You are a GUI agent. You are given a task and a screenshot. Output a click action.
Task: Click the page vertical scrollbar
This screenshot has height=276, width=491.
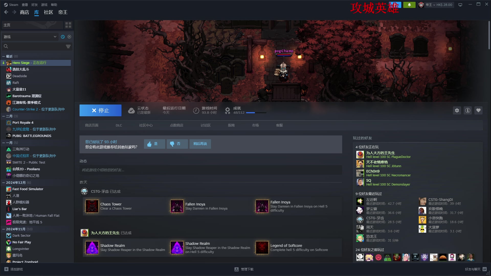click(x=489, y=35)
